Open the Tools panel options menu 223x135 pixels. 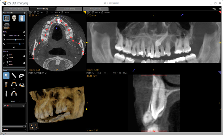24,70
